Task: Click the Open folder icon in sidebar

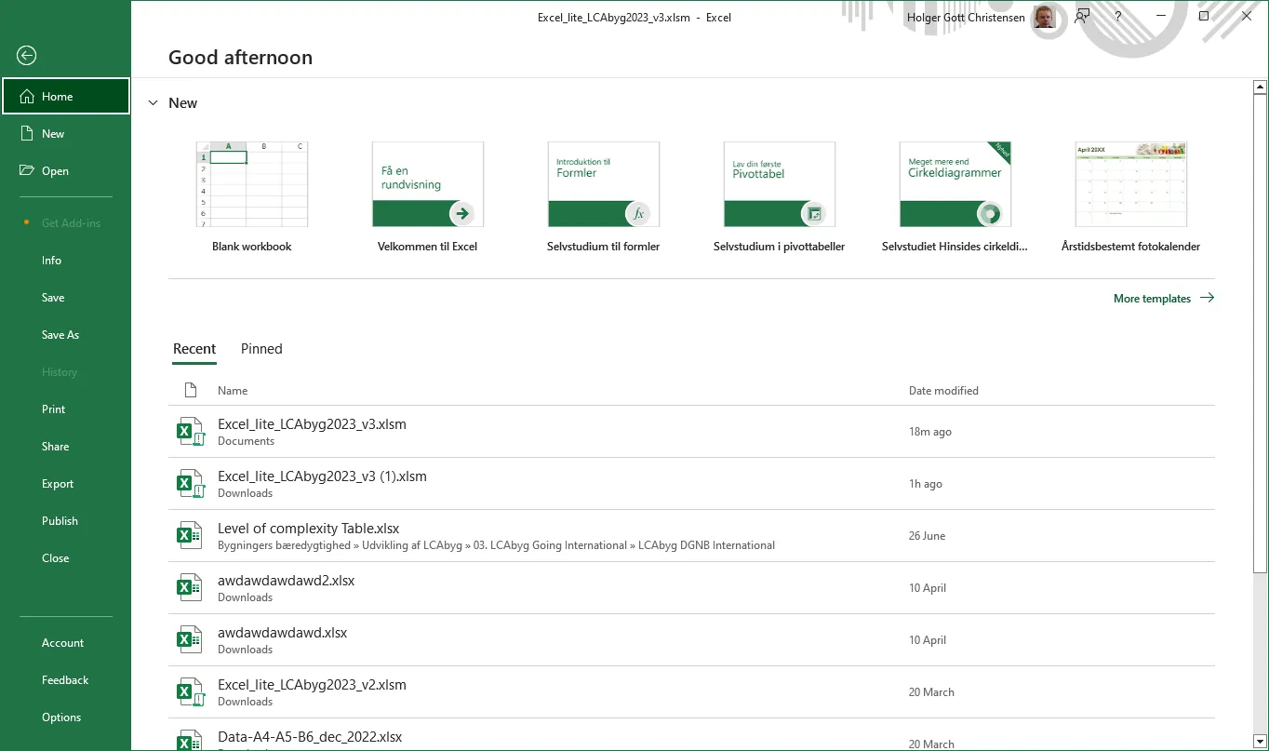Action: (x=27, y=171)
